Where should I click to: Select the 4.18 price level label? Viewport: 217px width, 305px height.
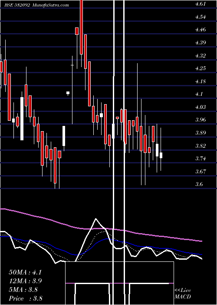tap(201, 81)
